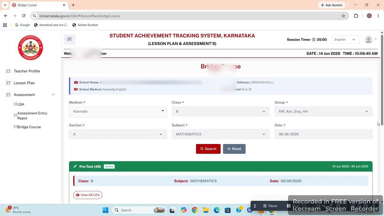The height and width of the screenshot is (216, 384).
Task: Click the school icon beside School Name
Action: (x=76, y=82)
